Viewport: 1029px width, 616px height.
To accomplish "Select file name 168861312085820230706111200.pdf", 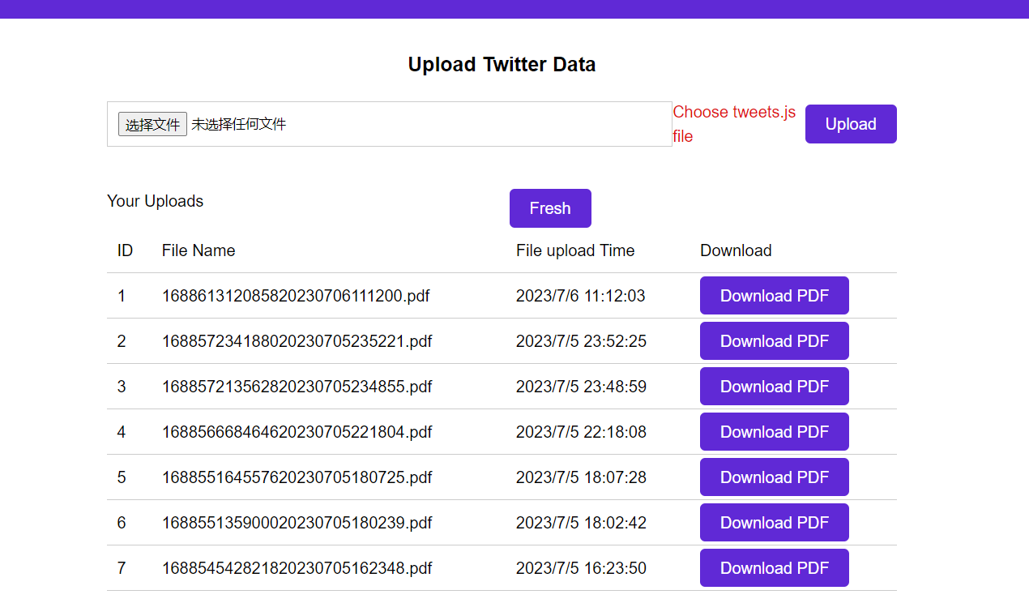I will coord(296,296).
